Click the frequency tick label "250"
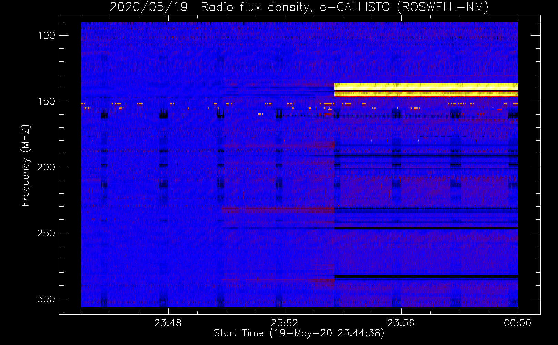The image size is (558, 345). pos(47,233)
